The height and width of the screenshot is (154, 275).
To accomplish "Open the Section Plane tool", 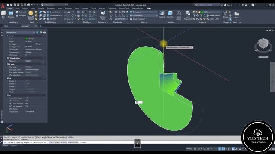I will (103, 15).
